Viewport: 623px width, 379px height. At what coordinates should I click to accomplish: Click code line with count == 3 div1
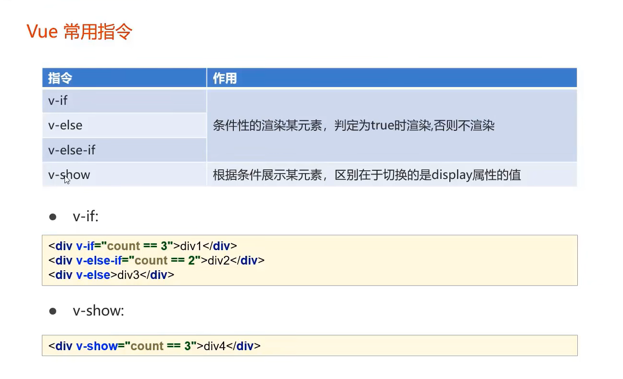point(142,246)
